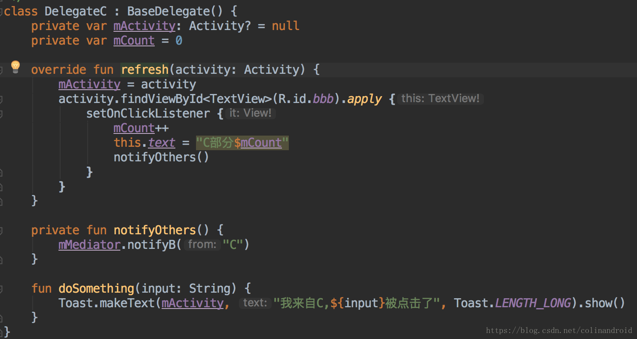
Task: Collapse fold marker beside private fun notifyOthers
Action: (1, 230)
